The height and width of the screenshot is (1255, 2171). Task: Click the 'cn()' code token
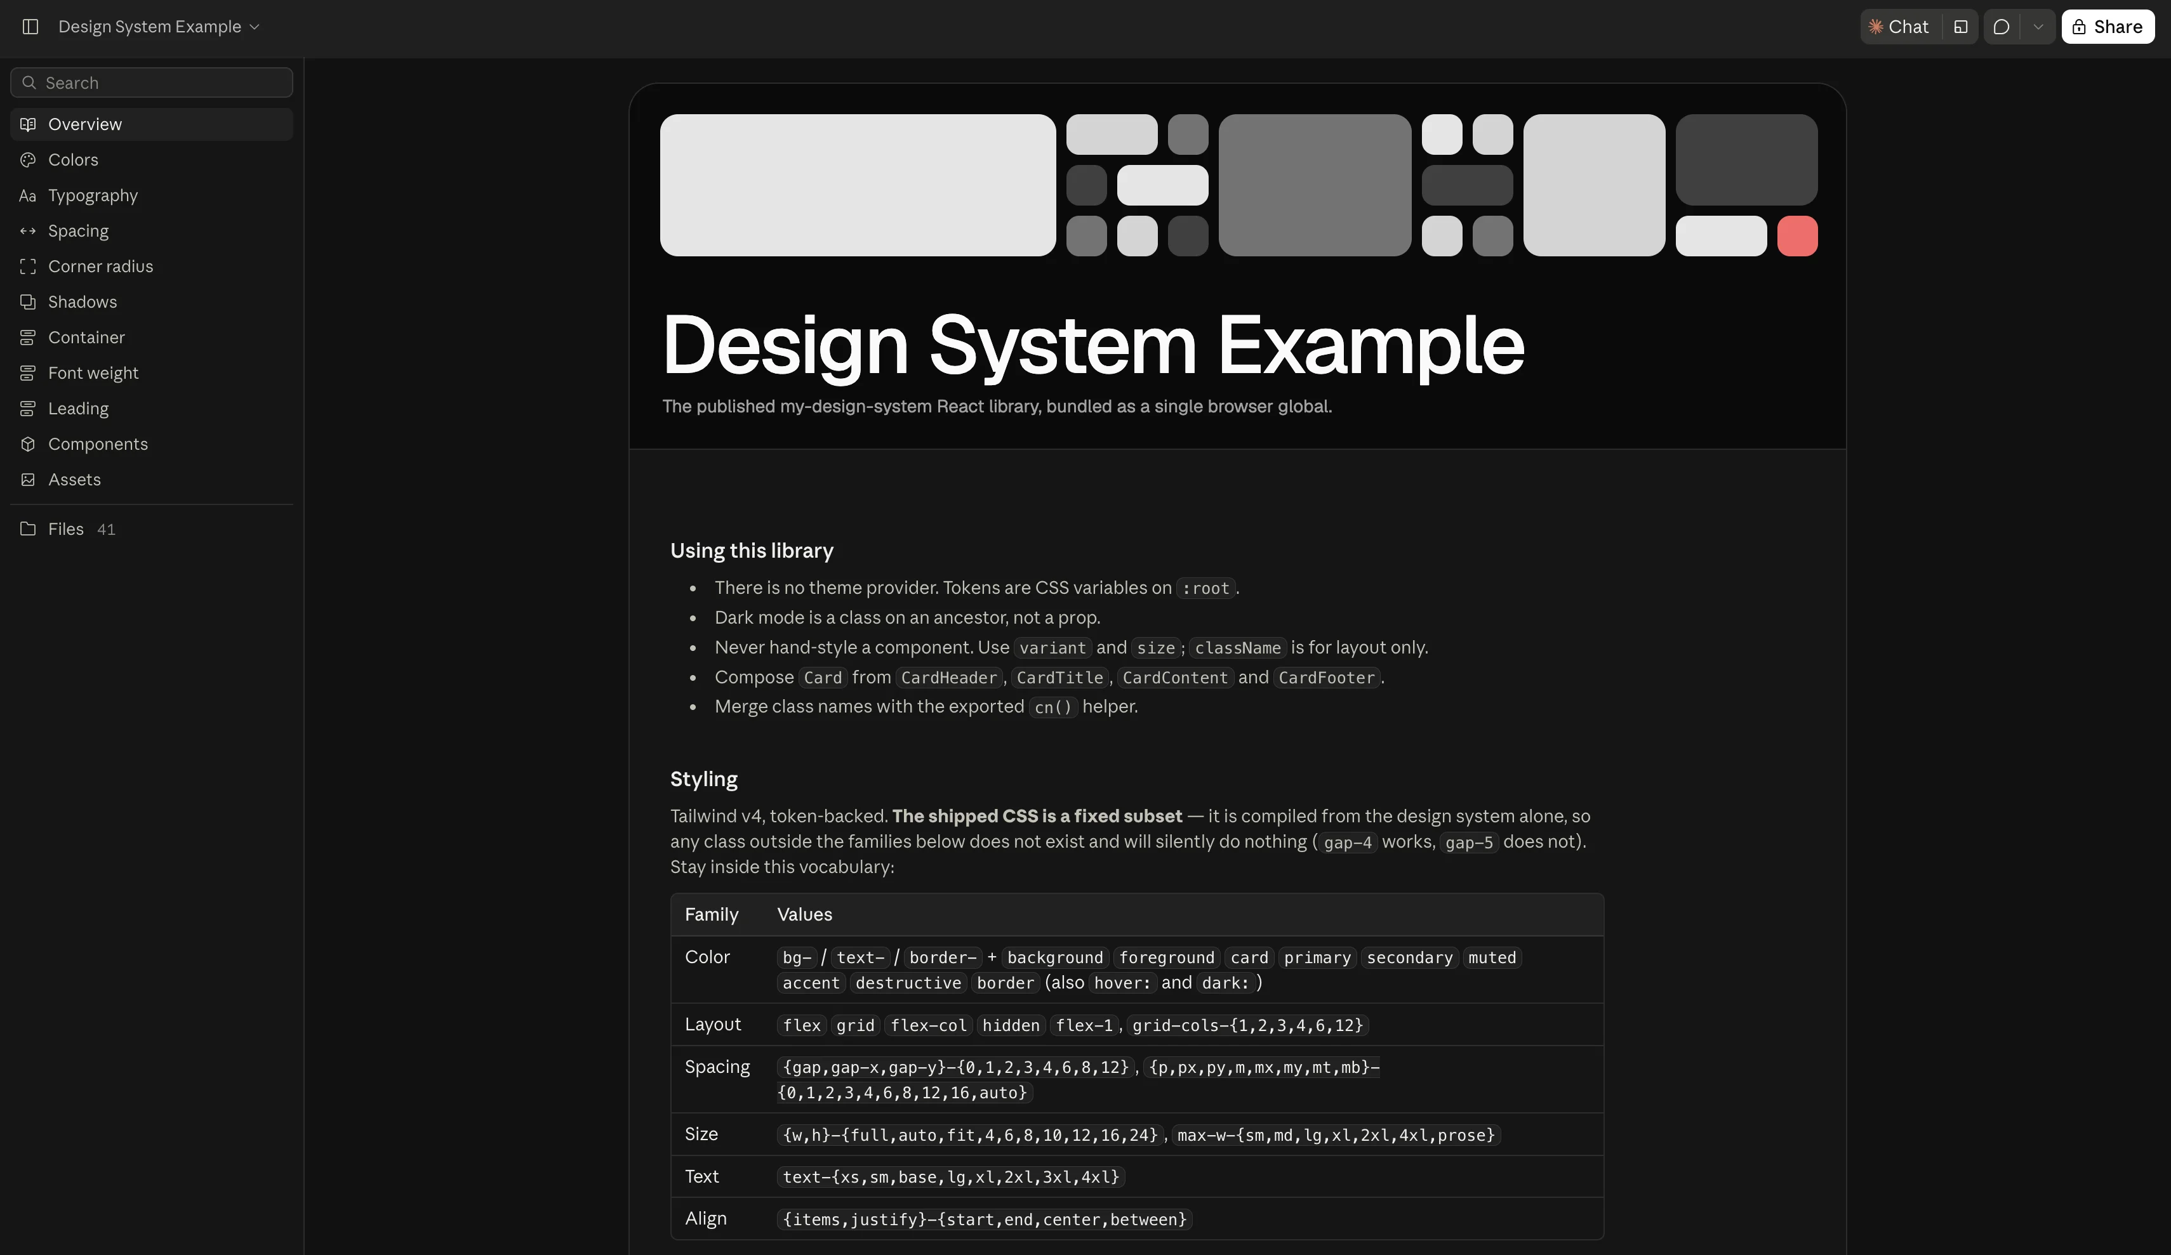(1052, 707)
